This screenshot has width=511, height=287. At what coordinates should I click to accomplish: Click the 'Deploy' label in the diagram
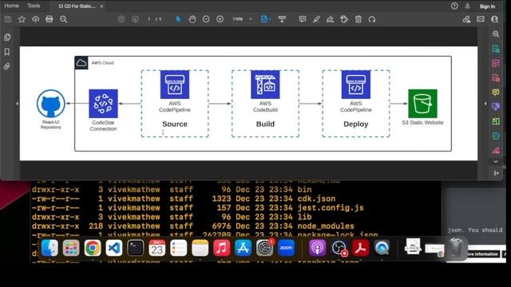356,124
